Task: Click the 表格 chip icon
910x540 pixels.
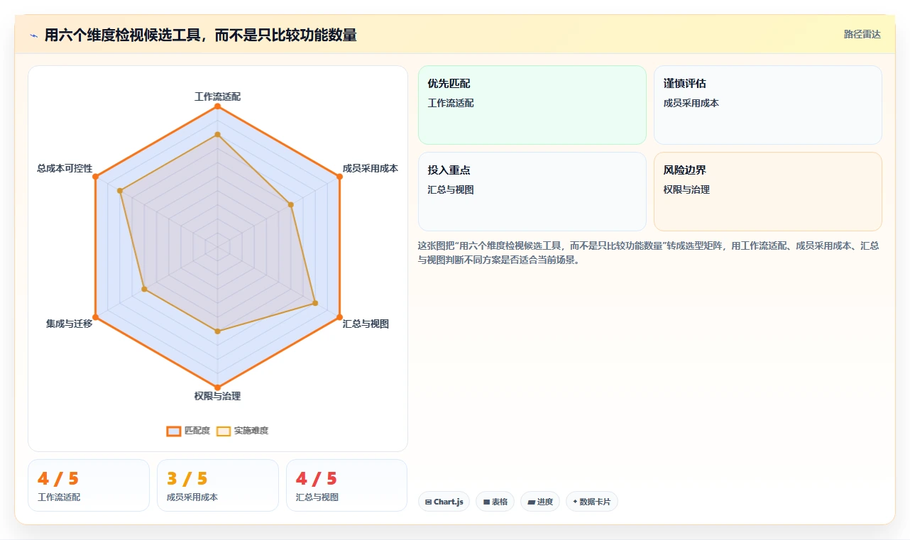Action: tap(486, 502)
